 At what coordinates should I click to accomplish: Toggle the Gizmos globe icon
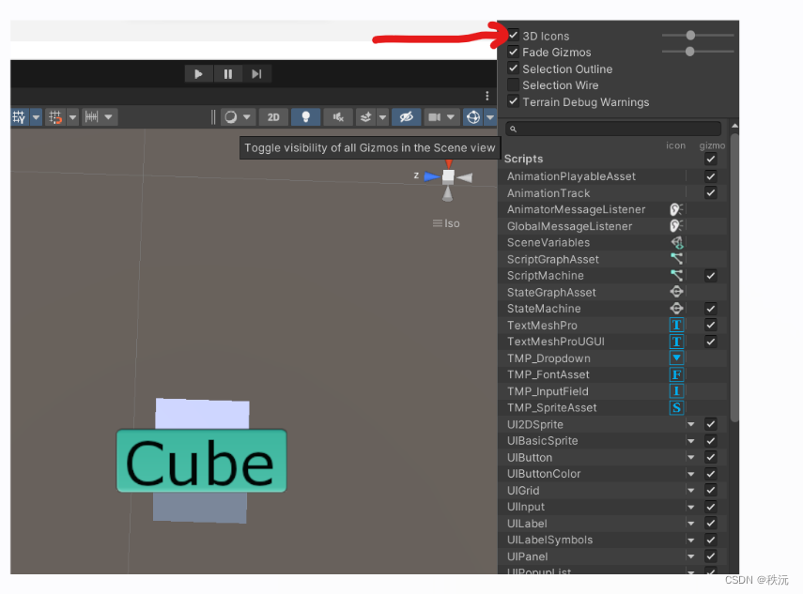click(473, 117)
